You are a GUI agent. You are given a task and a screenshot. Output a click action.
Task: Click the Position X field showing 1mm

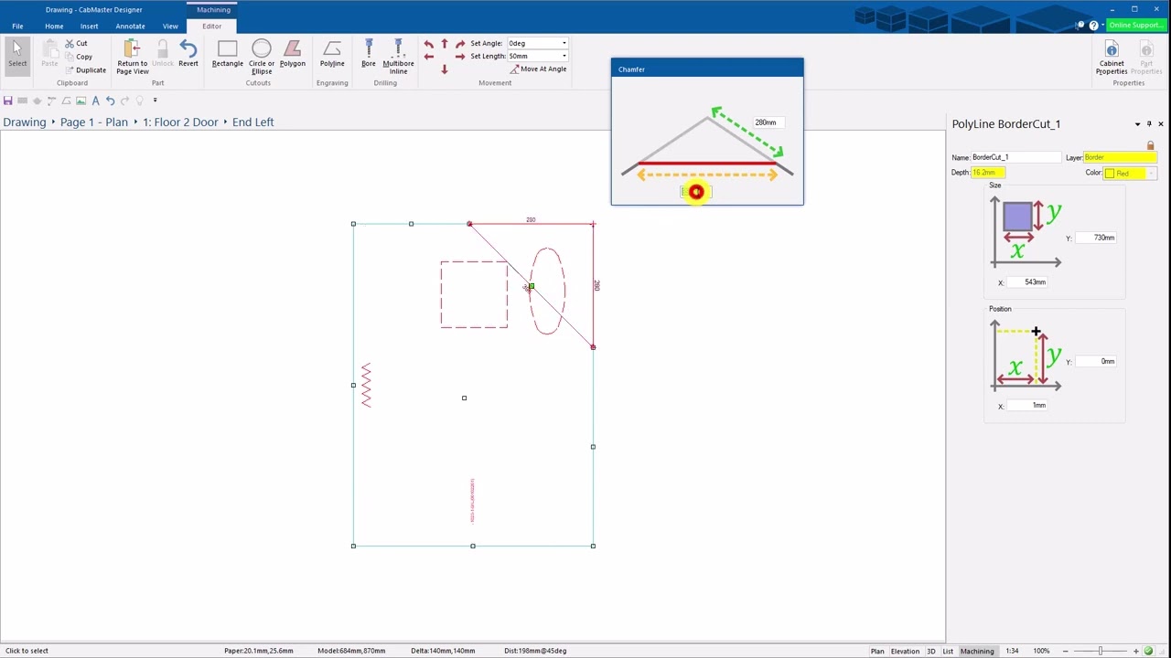[x=1026, y=405]
